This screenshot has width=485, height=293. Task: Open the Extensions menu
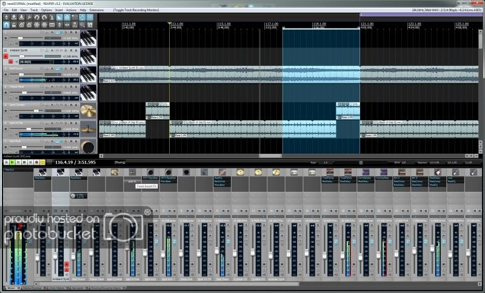[96, 10]
